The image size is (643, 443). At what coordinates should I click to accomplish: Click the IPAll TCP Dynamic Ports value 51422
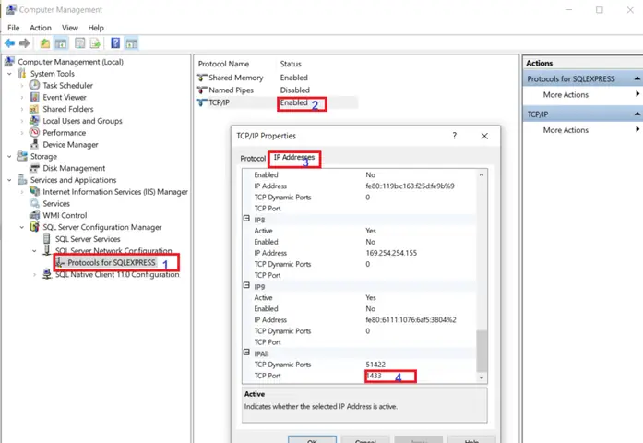[375, 365]
